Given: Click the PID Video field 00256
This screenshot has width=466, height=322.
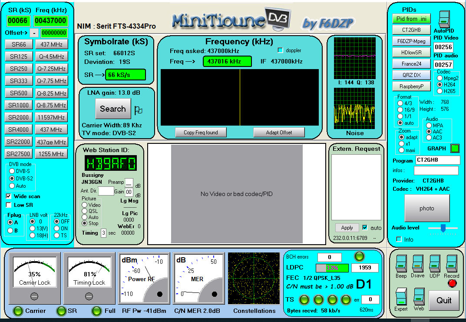Looking at the screenshot, I should (x=443, y=47).
